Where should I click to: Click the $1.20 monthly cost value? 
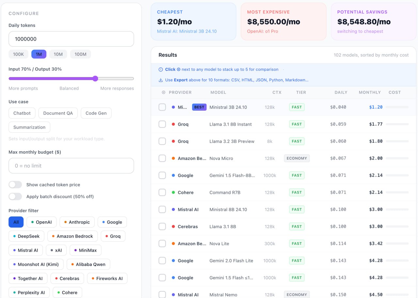point(376,107)
